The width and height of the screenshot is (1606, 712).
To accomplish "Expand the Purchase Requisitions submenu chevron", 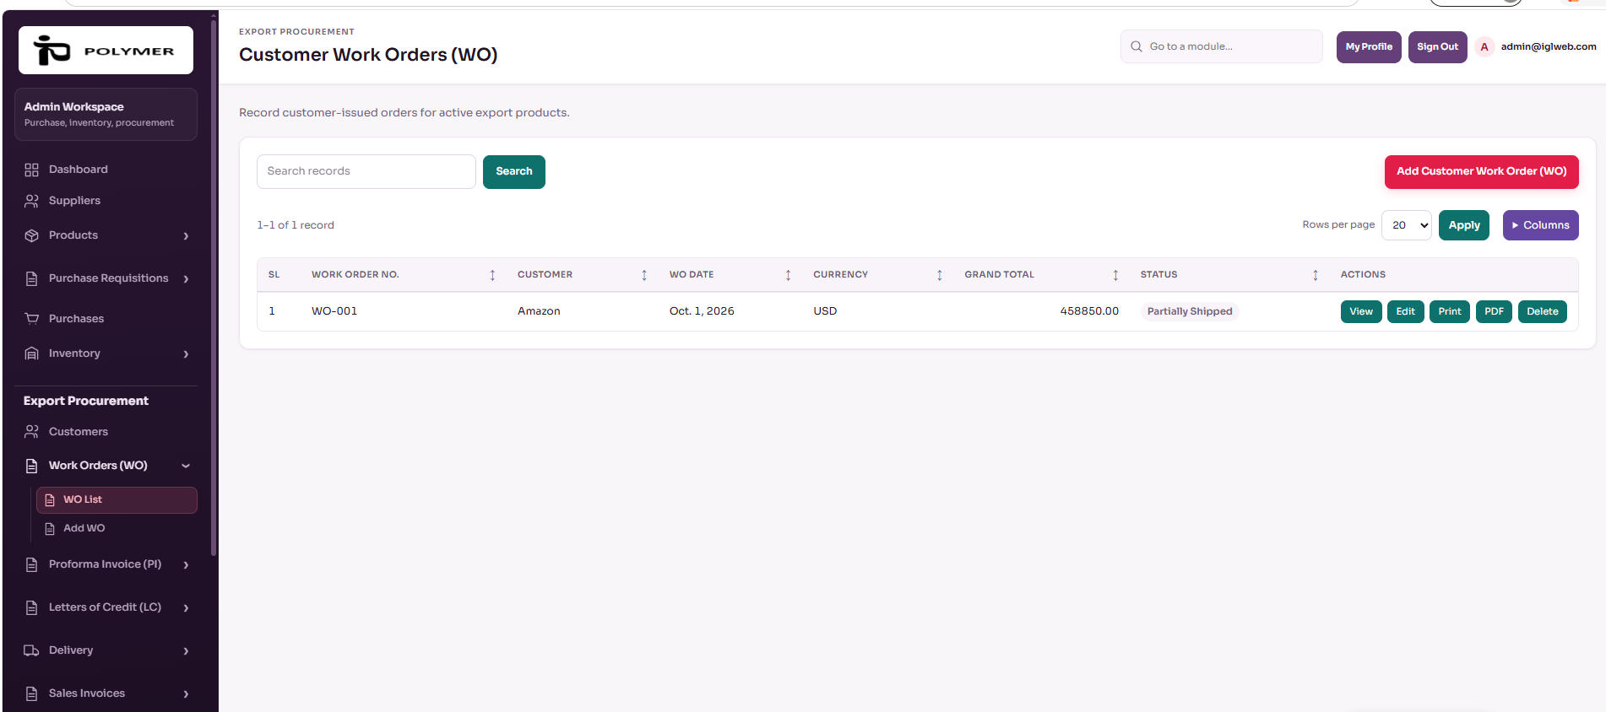I will pos(186,279).
